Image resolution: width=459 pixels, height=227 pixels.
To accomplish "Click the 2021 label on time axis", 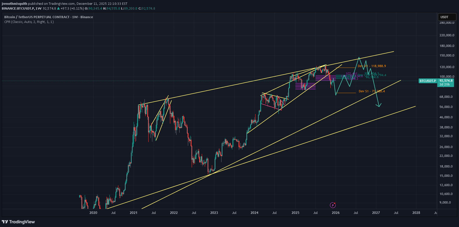I will click(133, 213).
